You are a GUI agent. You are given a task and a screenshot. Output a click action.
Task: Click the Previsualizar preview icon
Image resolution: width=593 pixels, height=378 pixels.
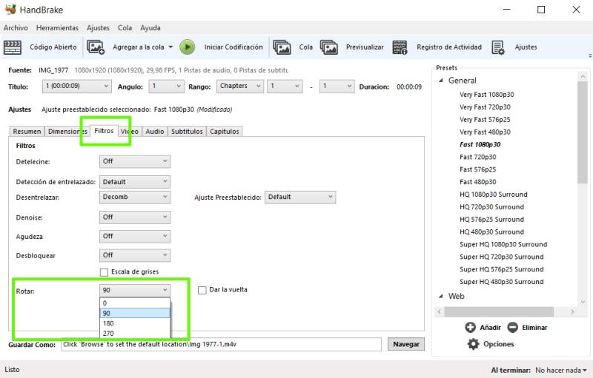point(329,47)
